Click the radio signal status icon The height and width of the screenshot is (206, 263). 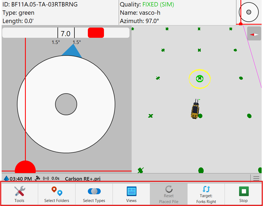(x=46, y=178)
